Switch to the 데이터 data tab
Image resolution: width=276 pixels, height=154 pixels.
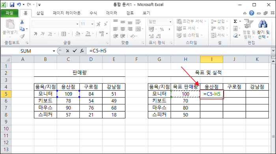click(112, 13)
